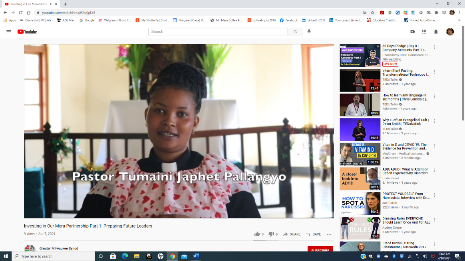Screen dimensions: 465x261
Task: Click the SHARE button under the video
Action: [292, 234]
